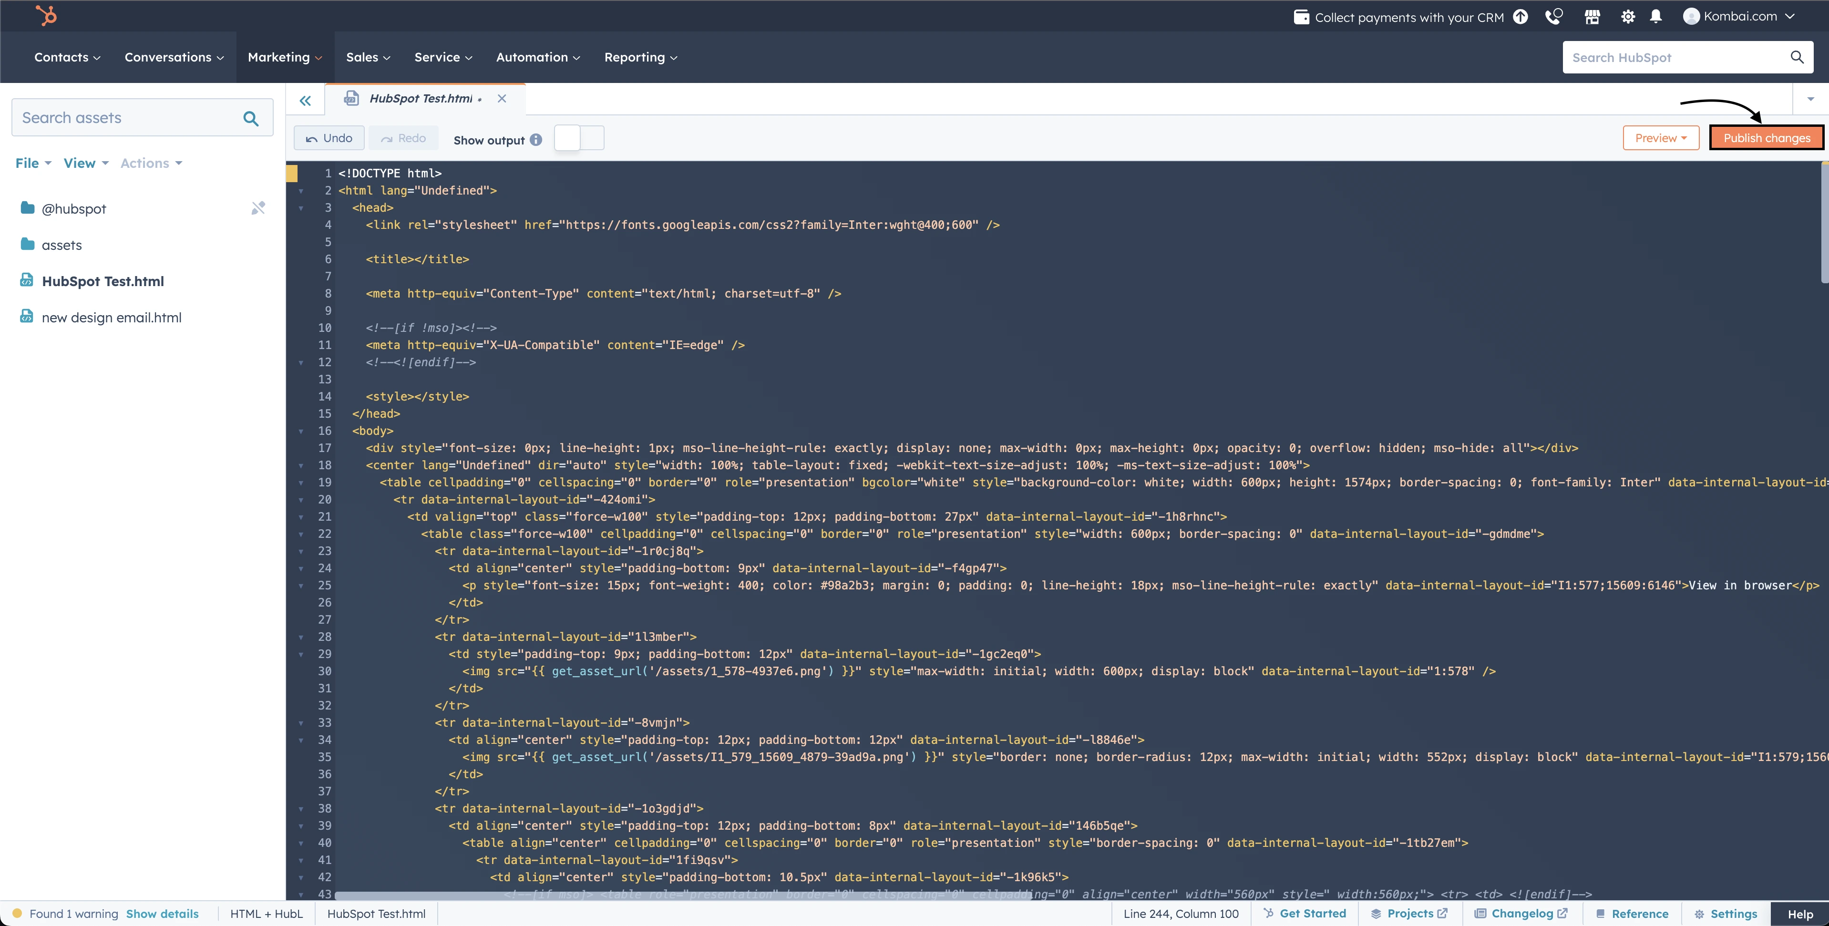
Task: Click line number 30 in gutter
Action: [325, 671]
